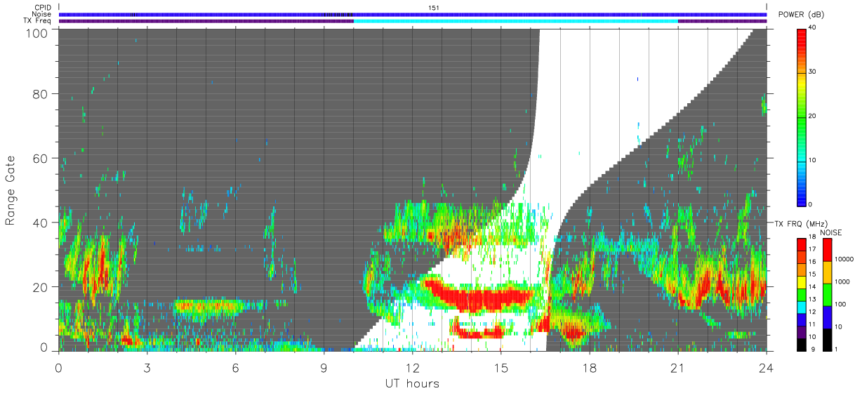Click the CPID value 151
The height and width of the screenshot is (398, 862).
[434, 7]
